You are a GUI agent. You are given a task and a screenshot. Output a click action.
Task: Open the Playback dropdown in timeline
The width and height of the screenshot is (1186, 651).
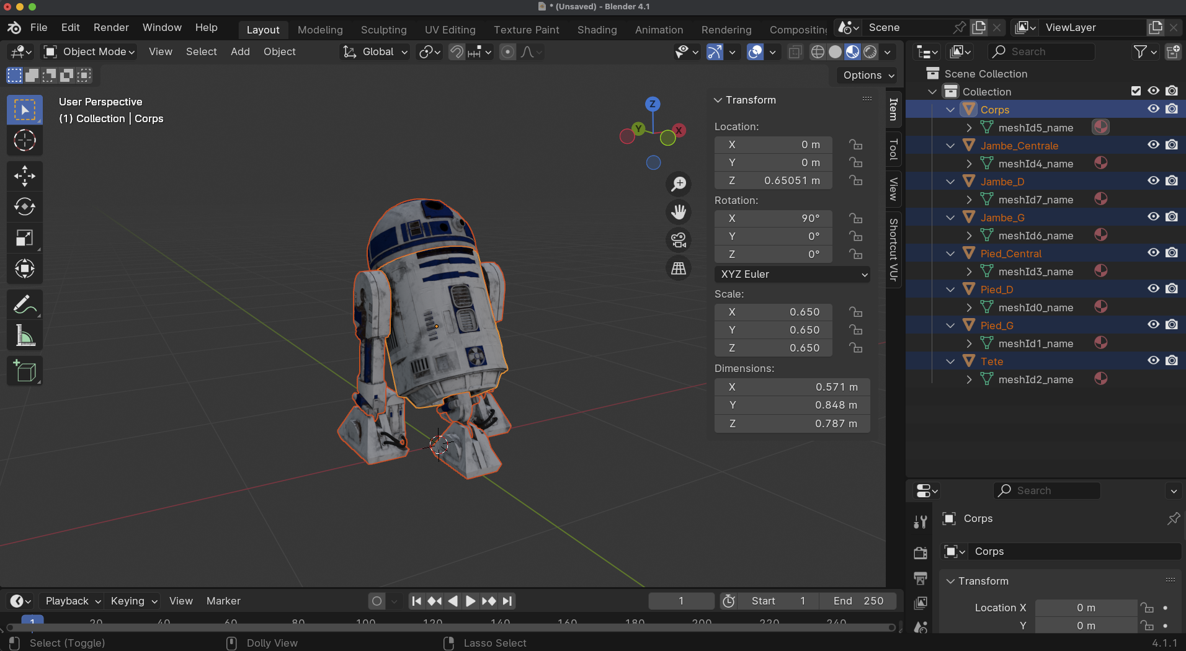coord(72,601)
